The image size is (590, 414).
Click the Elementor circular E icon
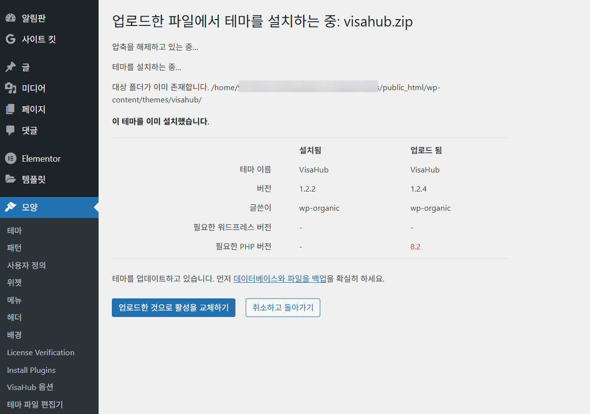10,158
